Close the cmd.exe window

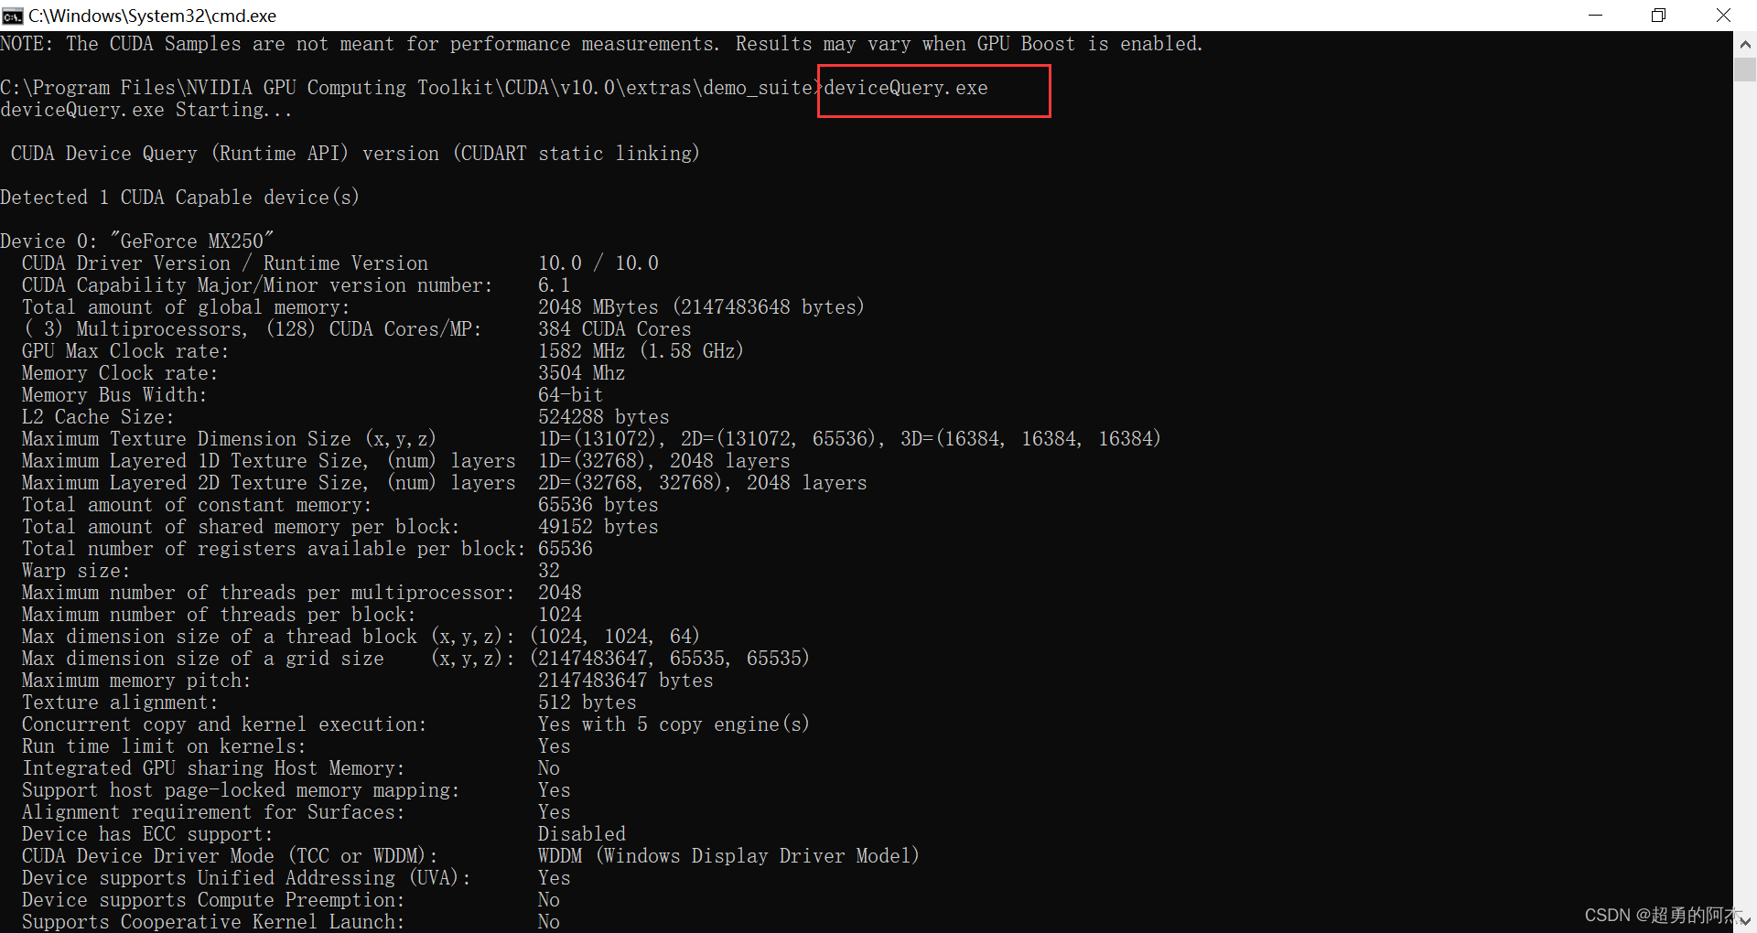pos(1723,16)
